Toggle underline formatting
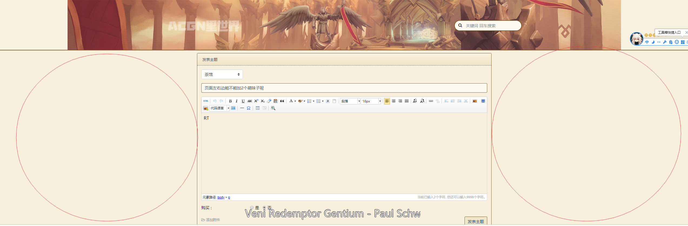Viewport: 688px width, 226px height. pyautogui.click(x=243, y=101)
